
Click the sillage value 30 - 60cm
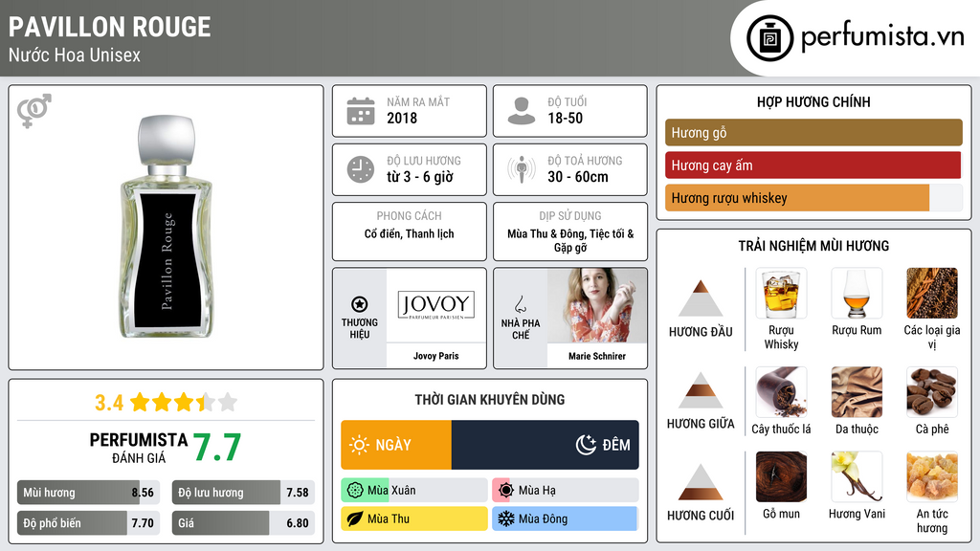[577, 177]
